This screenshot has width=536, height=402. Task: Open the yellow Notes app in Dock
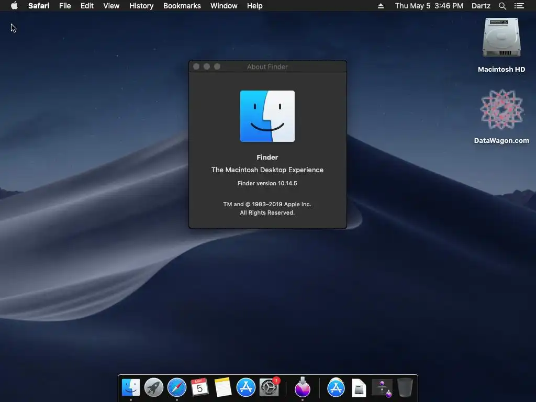tap(223, 387)
